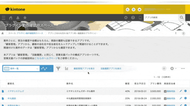Open the bookmarks star icon

25,18
